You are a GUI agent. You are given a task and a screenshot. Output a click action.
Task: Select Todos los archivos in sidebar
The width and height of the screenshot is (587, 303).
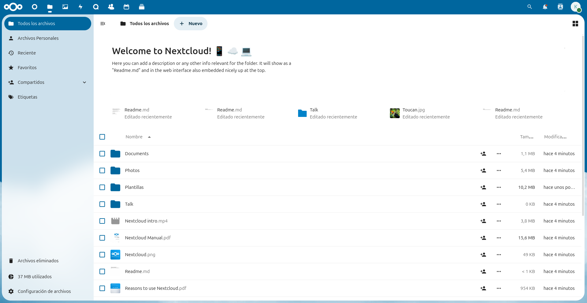pyautogui.click(x=48, y=24)
